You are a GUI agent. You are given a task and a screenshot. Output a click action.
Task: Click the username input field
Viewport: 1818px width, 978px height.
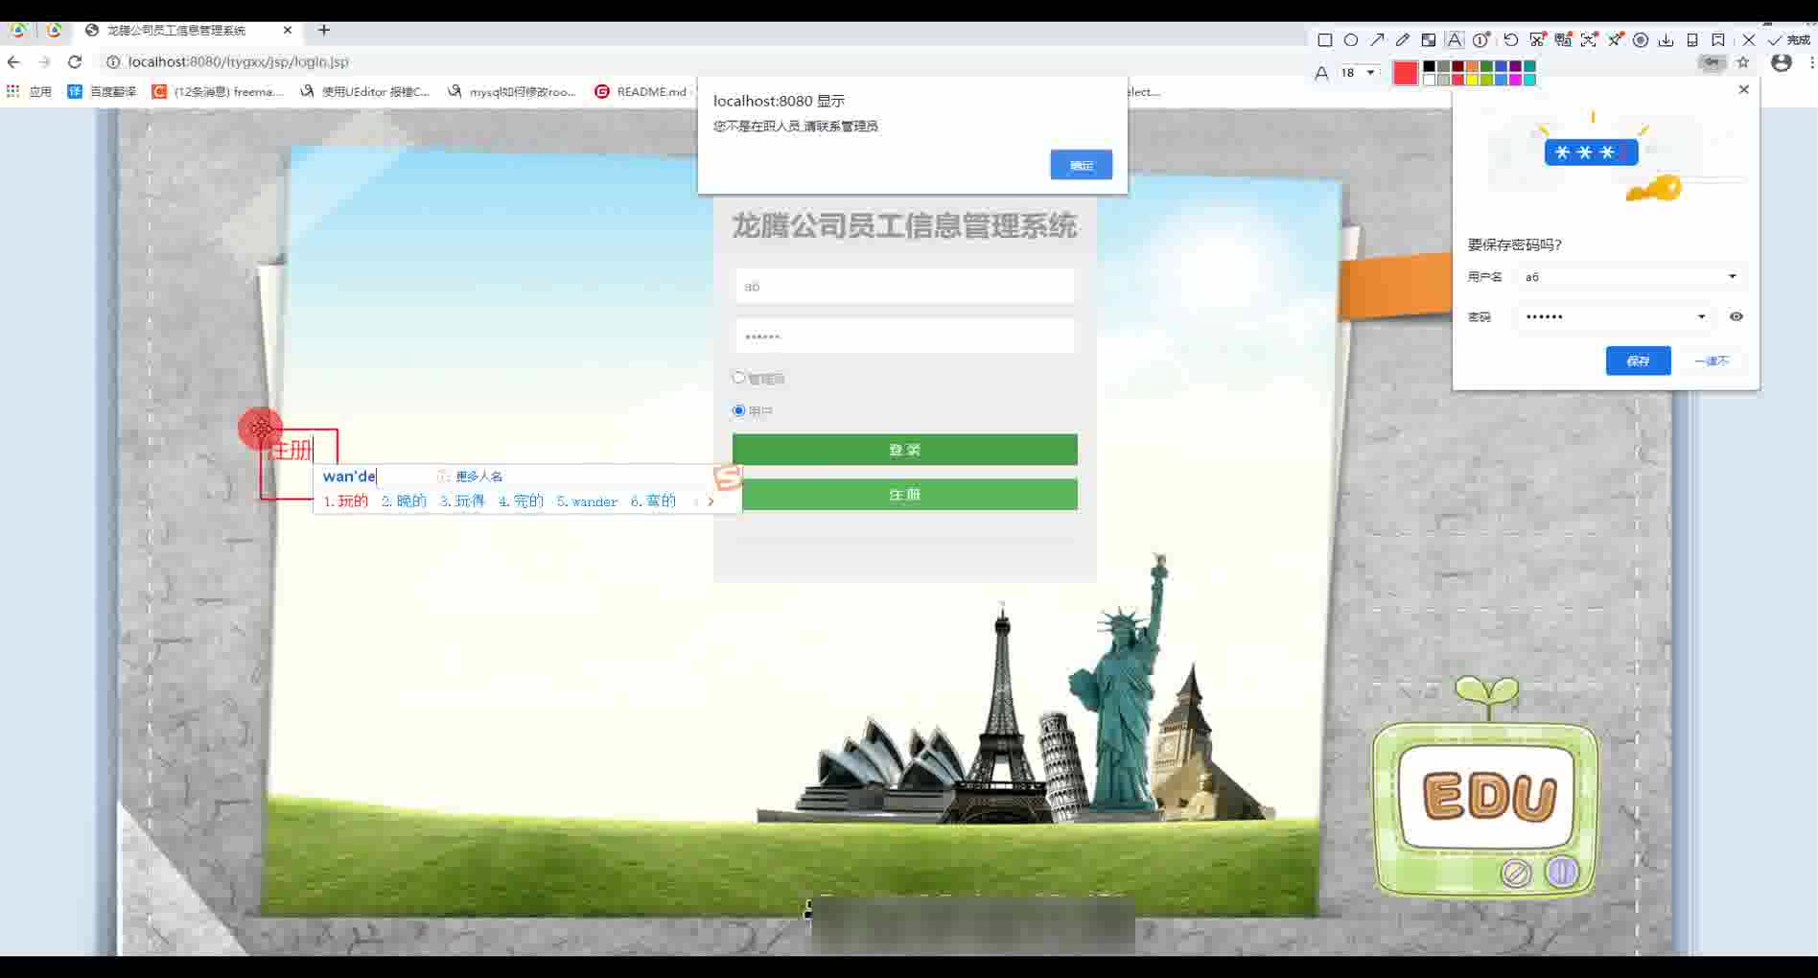(904, 287)
